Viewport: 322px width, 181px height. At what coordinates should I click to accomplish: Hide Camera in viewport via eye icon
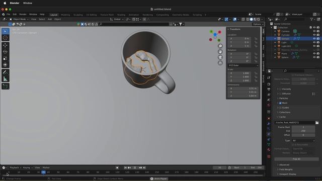point(314,31)
